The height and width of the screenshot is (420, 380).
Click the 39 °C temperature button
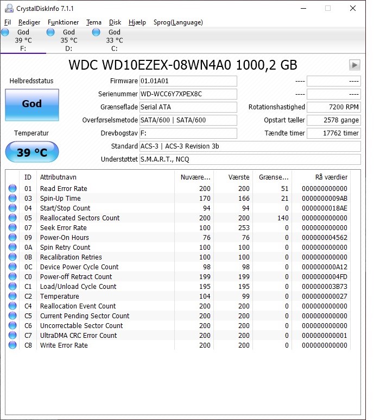(32, 152)
